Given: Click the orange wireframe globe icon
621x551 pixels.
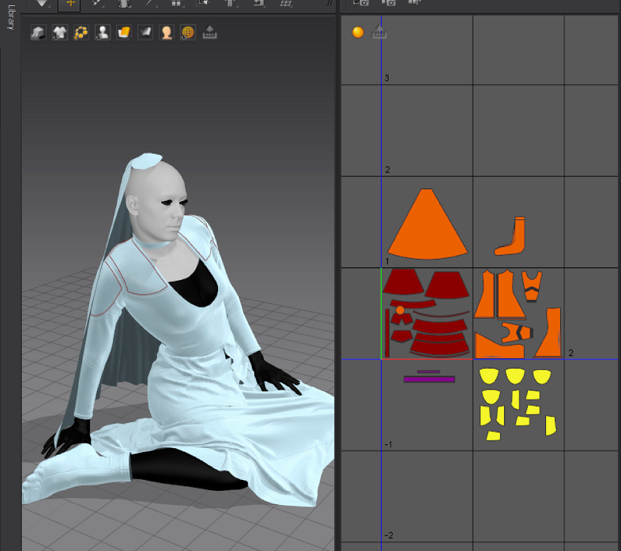Looking at the screenshot, I should click(x=188, y=32).
